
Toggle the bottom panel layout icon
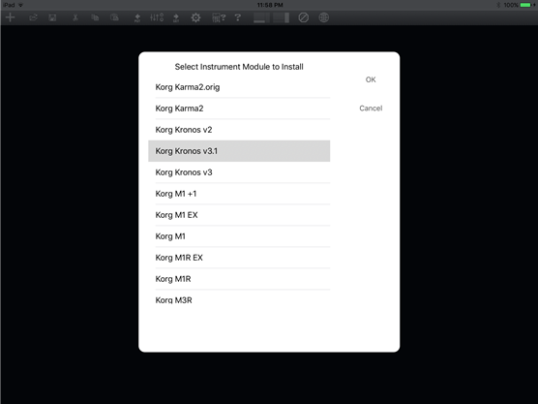point(261,17)
